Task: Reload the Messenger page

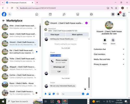Action: tap(12, 8)
